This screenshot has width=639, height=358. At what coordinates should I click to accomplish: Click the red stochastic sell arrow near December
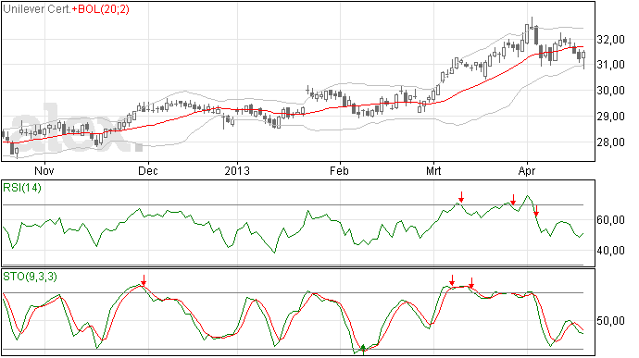(144, 280)
